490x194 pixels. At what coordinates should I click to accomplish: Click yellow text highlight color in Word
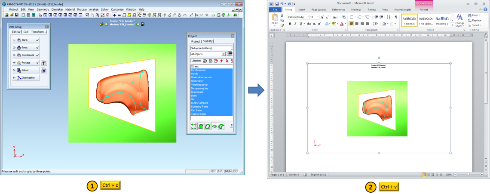(x=334, y=24)
